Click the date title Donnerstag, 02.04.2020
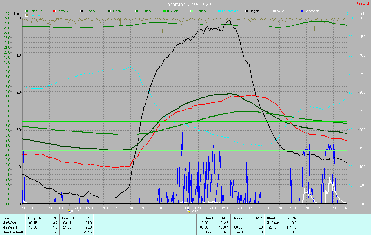Image resolution: width=371 pixels, height=235 pixels. (186, 4)
